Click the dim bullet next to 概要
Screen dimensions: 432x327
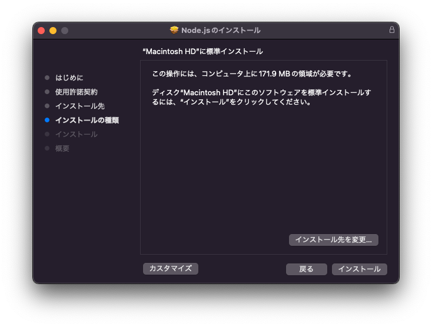click(47, 148)
